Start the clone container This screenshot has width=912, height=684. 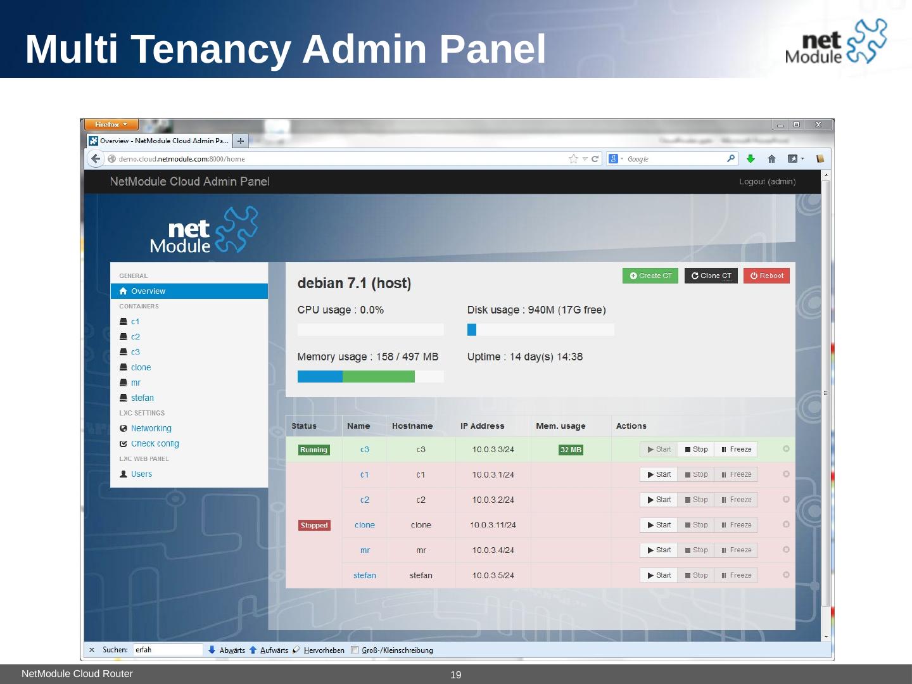click(659, 524)
